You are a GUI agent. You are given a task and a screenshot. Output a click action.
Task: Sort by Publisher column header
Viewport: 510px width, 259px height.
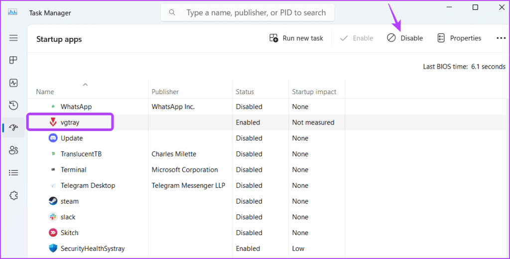coord(165,92)
